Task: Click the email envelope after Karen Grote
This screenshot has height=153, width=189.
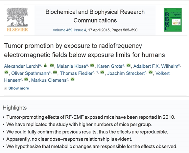Action: pos(129,65)
